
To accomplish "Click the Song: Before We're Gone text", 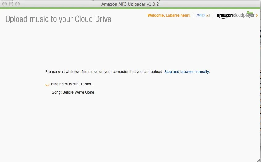I will (x=73, y=92).
